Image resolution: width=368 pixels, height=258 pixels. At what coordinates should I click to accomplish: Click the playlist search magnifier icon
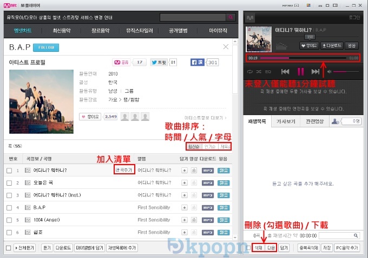(x=356, y=235)
